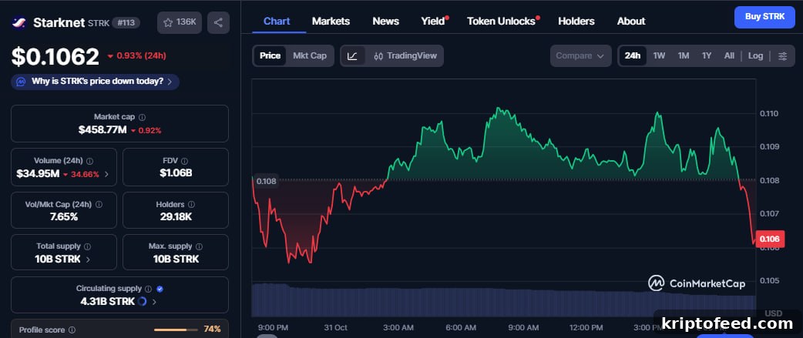The height and width of the screenshot is (338, 803).
Task: Expand Circulating supply 4.31B STRK chevron
Action: 154,302
